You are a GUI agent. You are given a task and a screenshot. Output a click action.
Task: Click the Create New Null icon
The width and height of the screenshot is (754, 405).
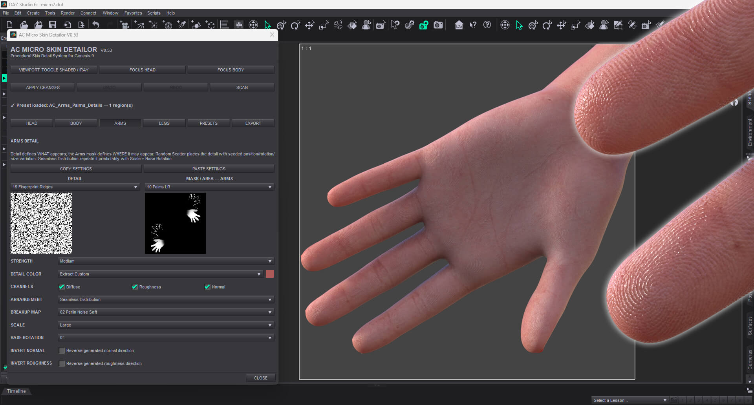click(x=196, y=25)
